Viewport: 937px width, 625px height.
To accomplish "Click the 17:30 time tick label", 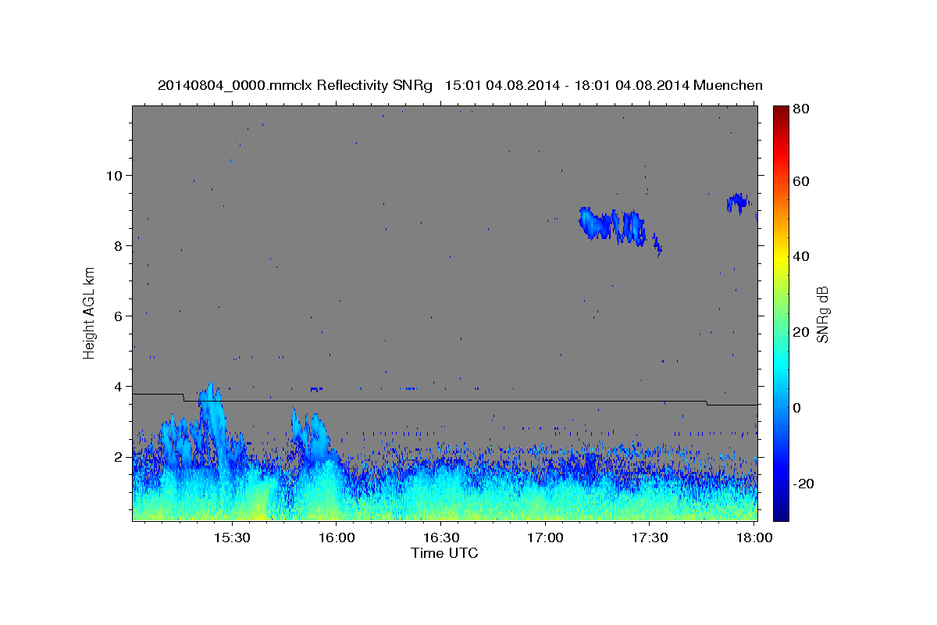I will pos(649,538).
